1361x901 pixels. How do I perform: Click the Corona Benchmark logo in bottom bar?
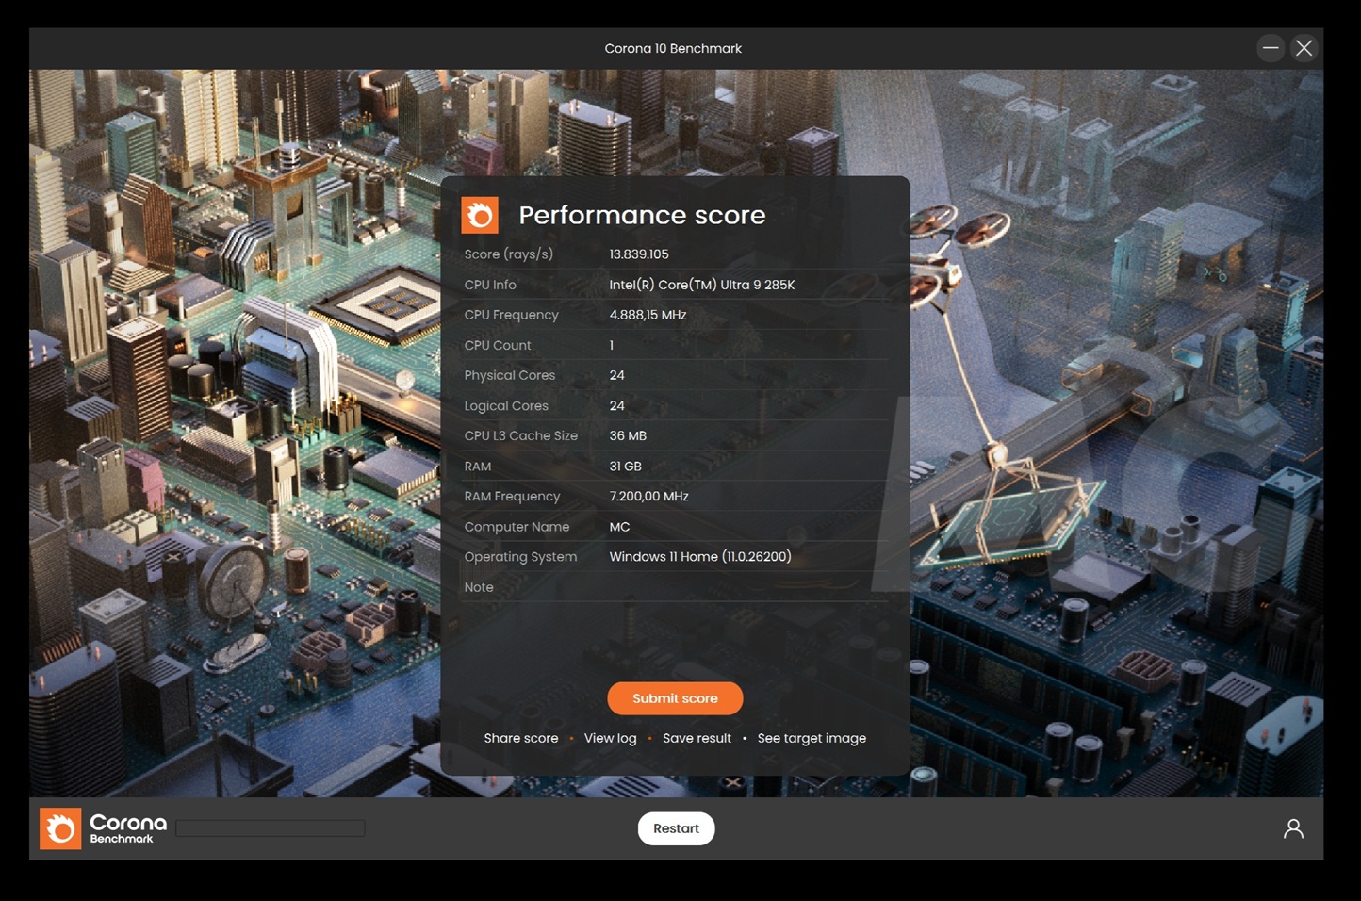pos(104,828)
